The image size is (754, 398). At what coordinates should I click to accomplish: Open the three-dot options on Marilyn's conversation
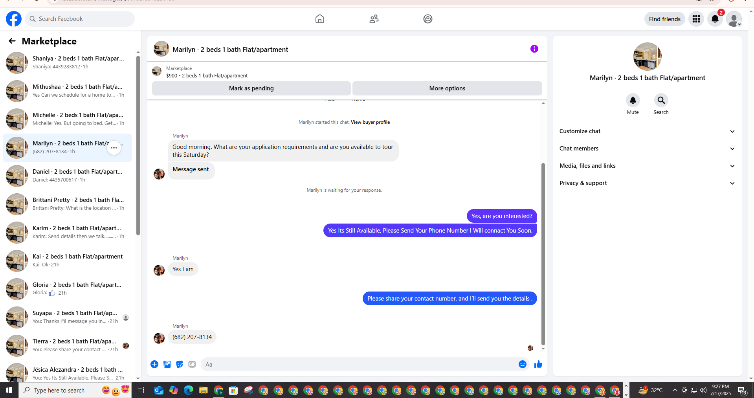click(x=114, y=148)
